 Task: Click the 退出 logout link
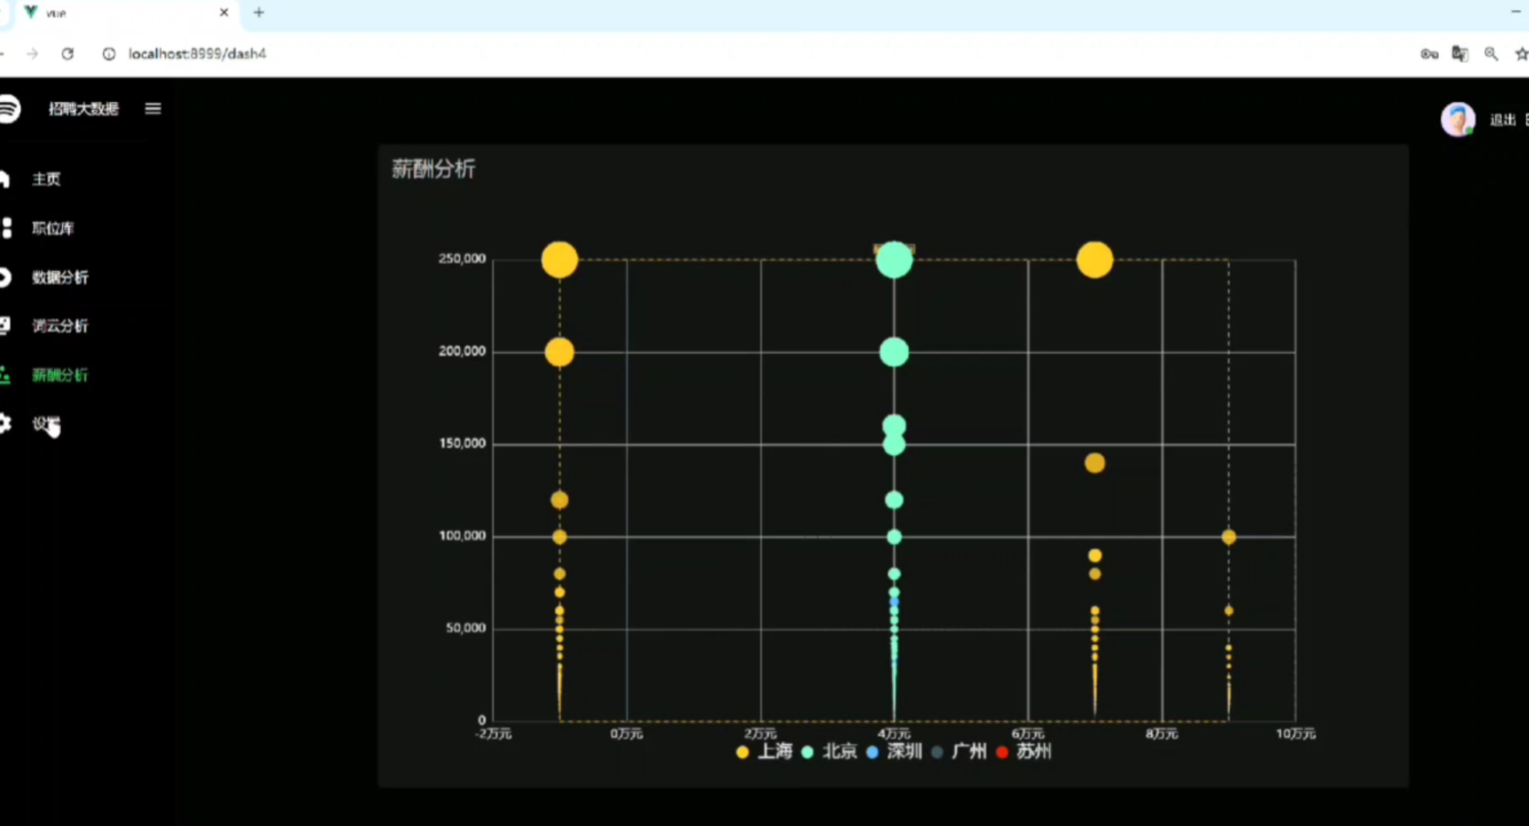point(1502,120)
